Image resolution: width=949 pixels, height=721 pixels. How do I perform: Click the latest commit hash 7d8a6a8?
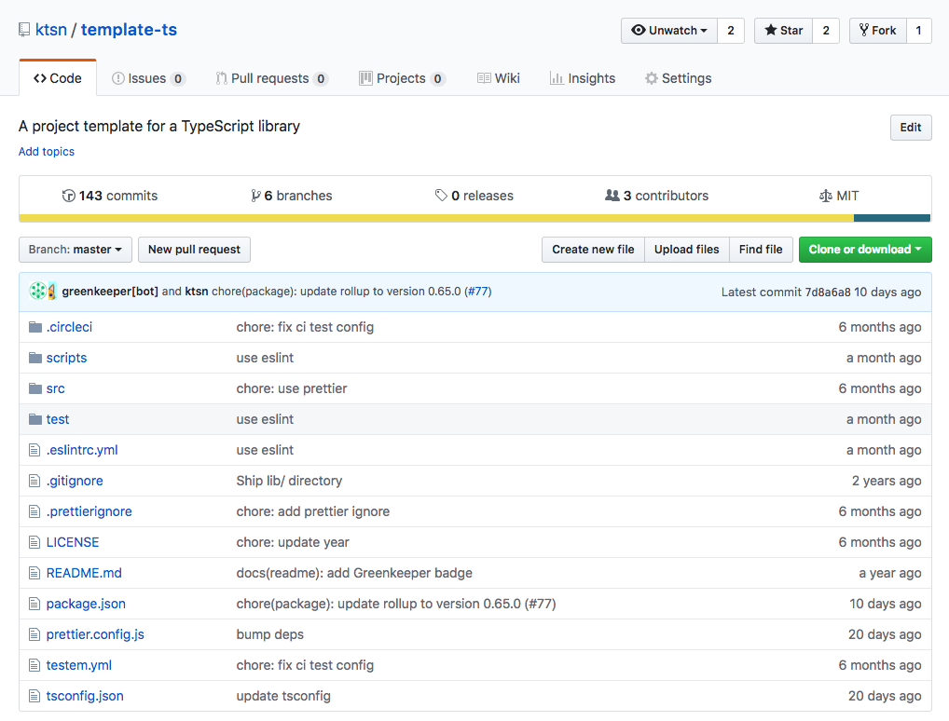(x=828, y=292)
